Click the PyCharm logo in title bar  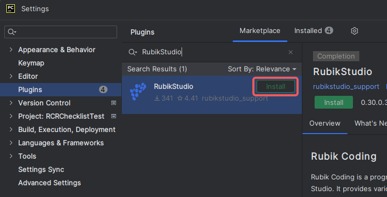click(x=11, y=9)
